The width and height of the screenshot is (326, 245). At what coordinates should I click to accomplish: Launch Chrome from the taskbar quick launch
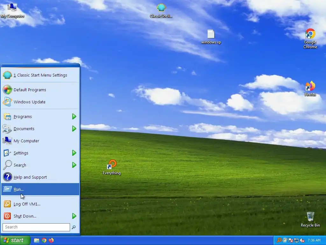pos(44,241)
